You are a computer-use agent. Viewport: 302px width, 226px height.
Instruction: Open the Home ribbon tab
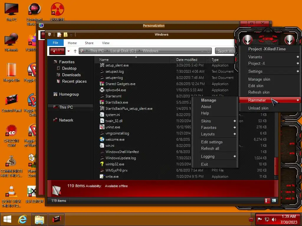72,43
